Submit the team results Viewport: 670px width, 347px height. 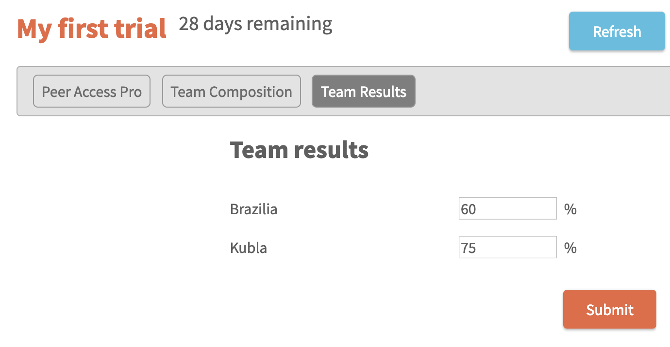point(609,309)
